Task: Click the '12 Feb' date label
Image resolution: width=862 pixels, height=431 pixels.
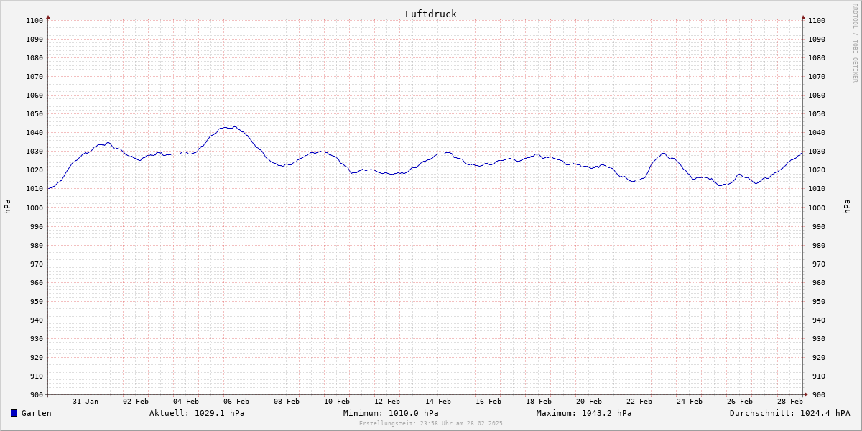Action: pos(387,401)
